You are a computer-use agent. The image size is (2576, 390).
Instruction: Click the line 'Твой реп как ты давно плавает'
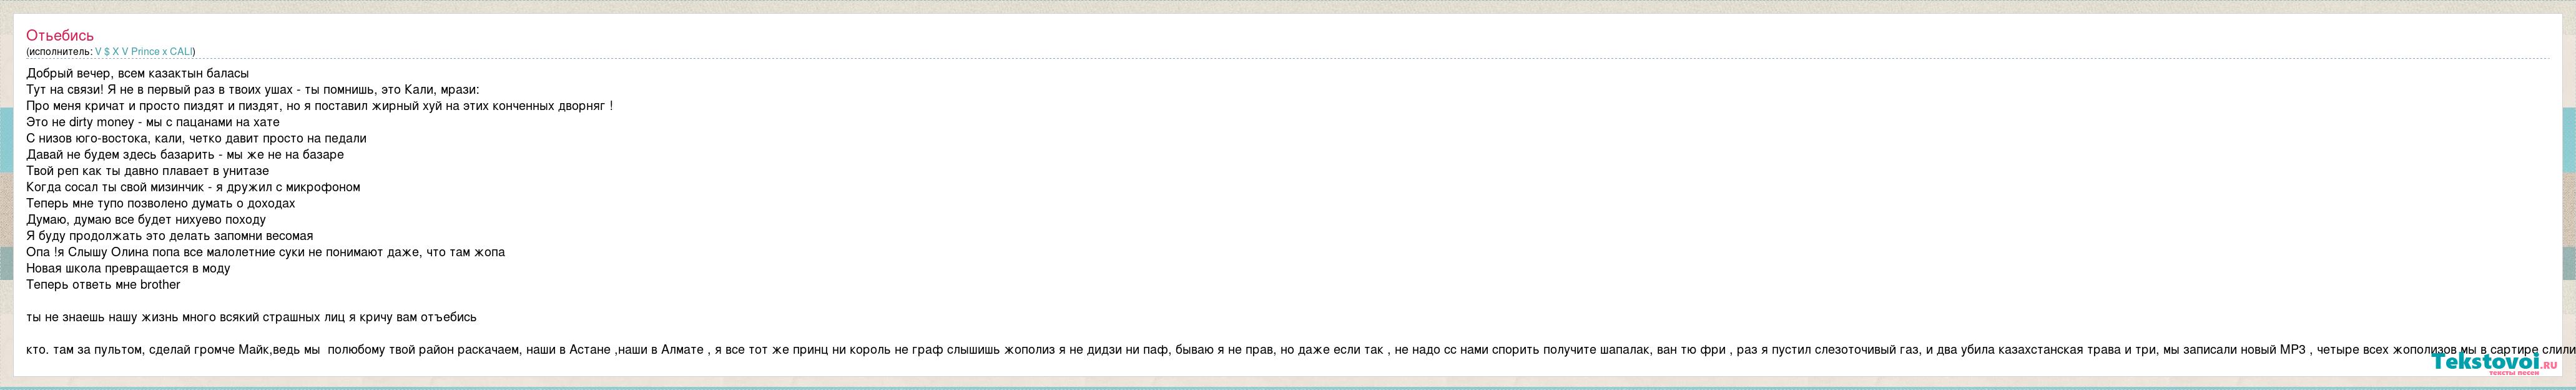[147, 171]
